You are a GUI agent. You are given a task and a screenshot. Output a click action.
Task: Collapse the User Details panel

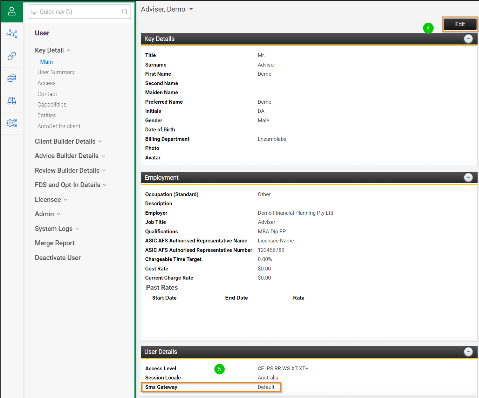click(468, 351)
